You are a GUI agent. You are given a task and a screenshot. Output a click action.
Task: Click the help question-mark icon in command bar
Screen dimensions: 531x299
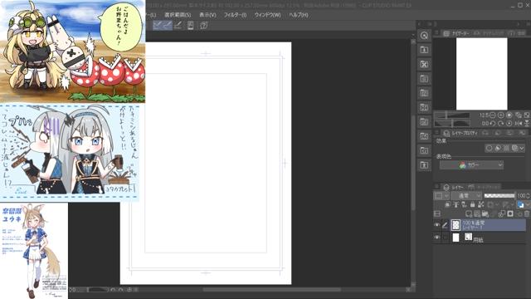pos(203,25)
